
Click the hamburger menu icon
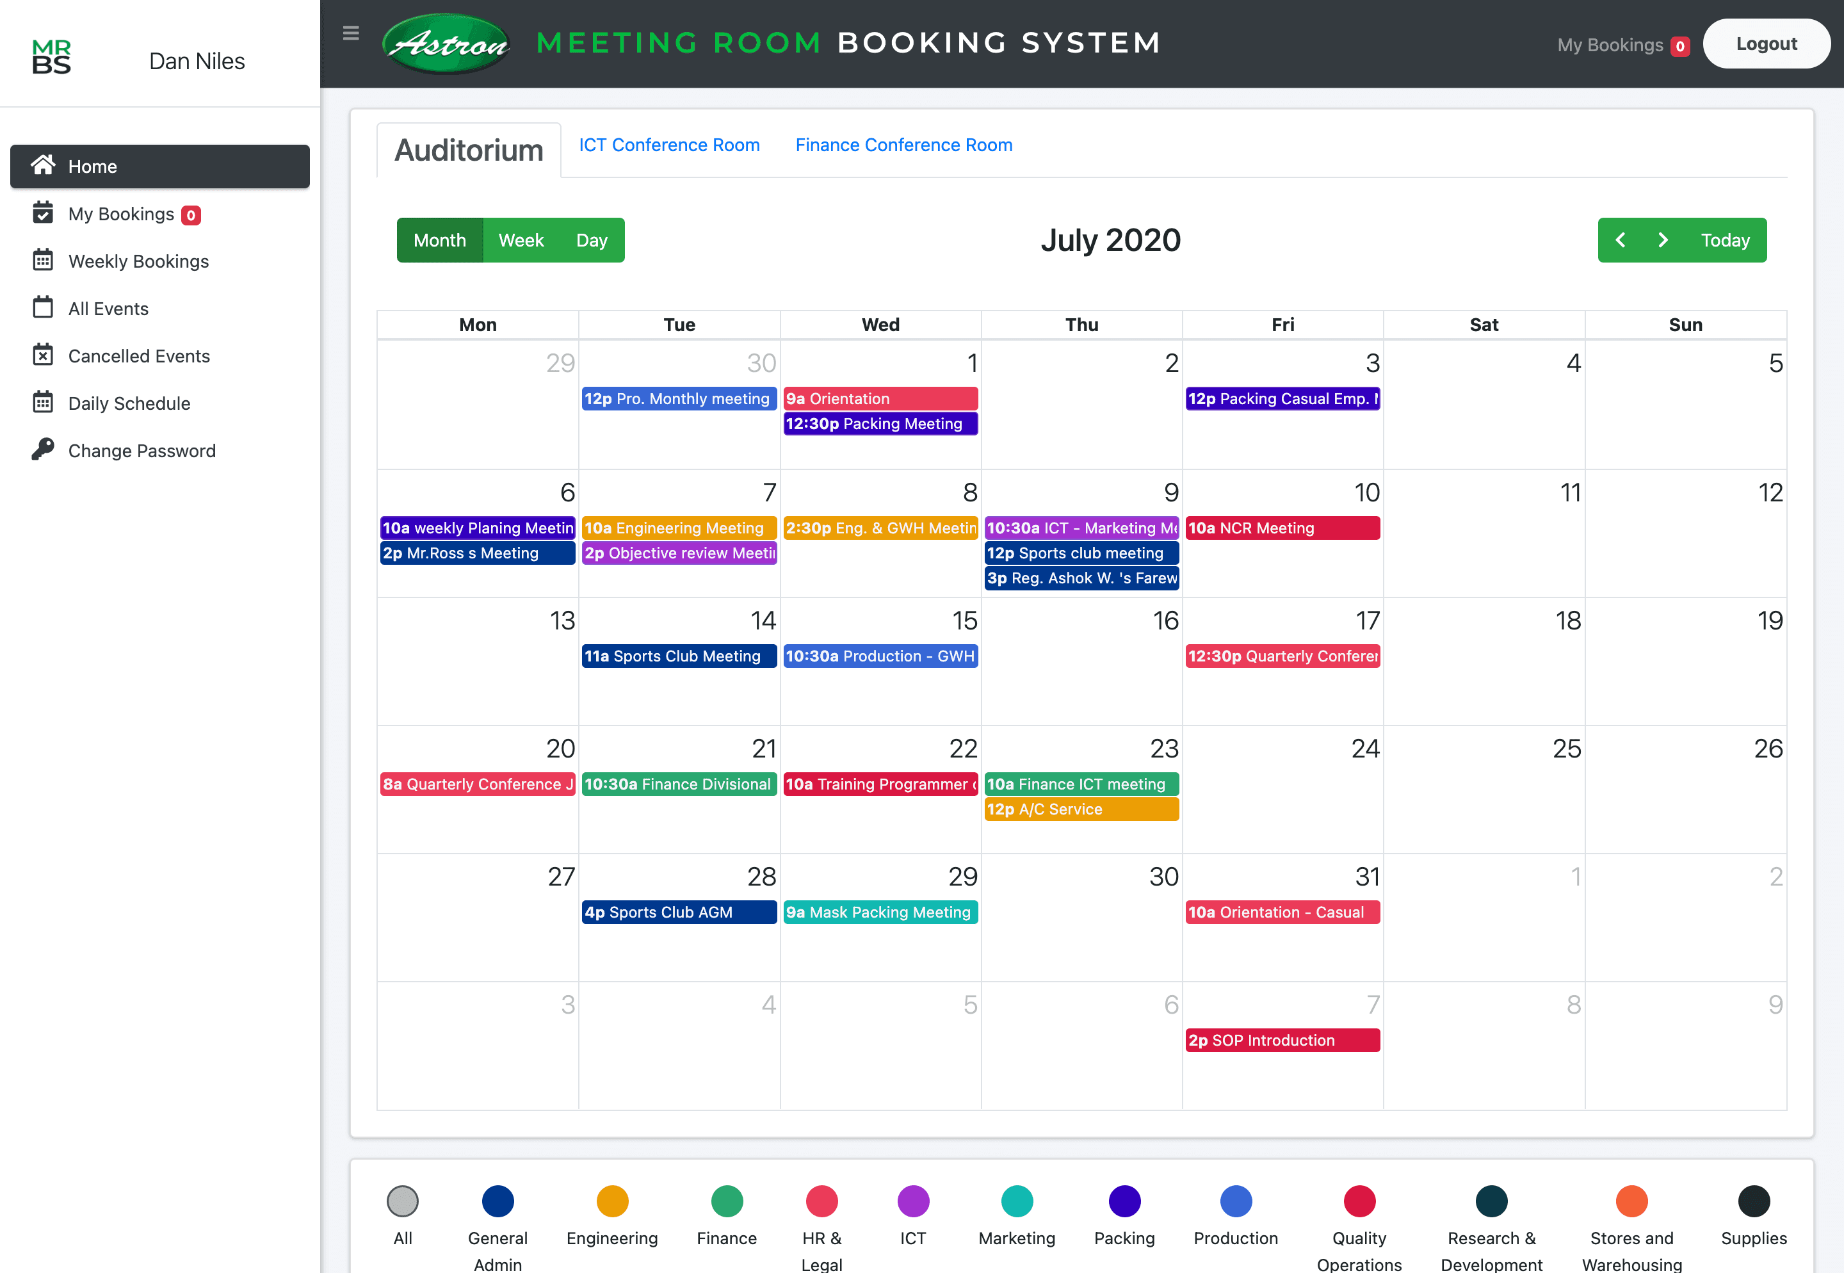[x=351, y=33]
